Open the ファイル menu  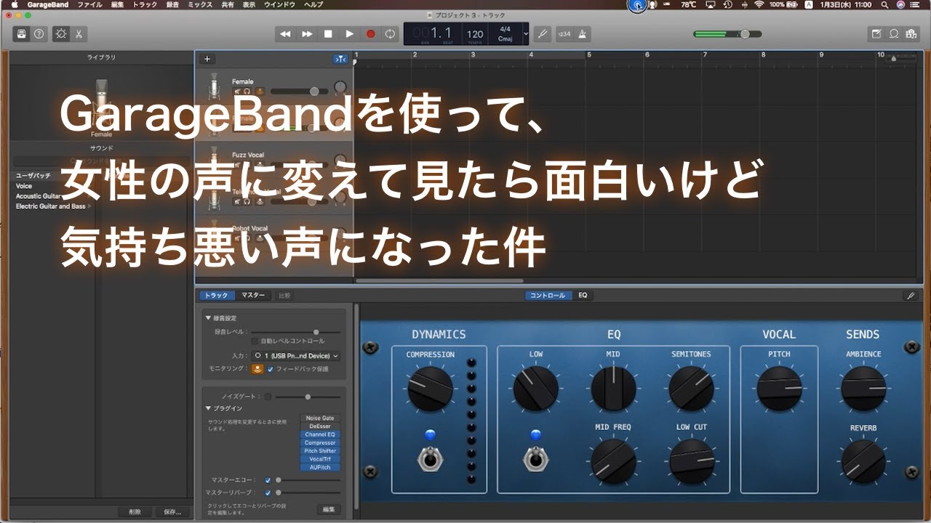point(90,4)
